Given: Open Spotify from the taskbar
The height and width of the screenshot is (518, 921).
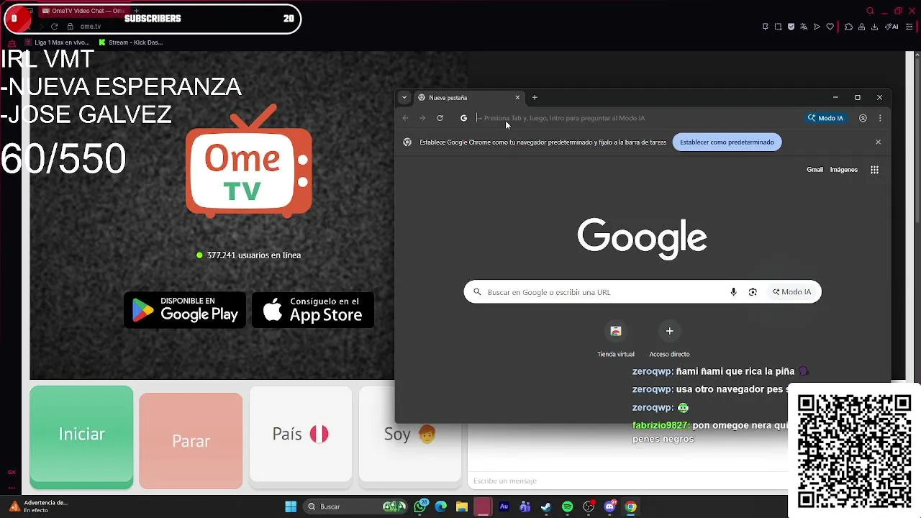Looking at the screenshot, I should click(567, 506).
